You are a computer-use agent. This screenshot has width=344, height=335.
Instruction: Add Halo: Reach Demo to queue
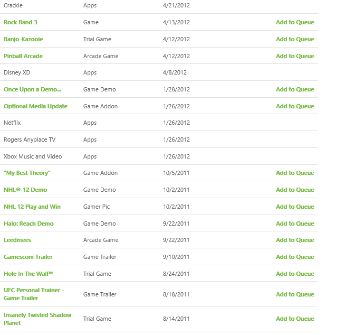295,224
